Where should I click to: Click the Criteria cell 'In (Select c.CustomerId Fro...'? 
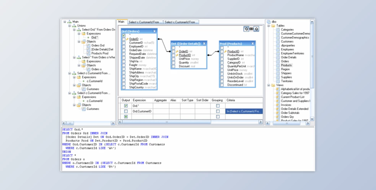pyautogui.click(x=244, y=111)
